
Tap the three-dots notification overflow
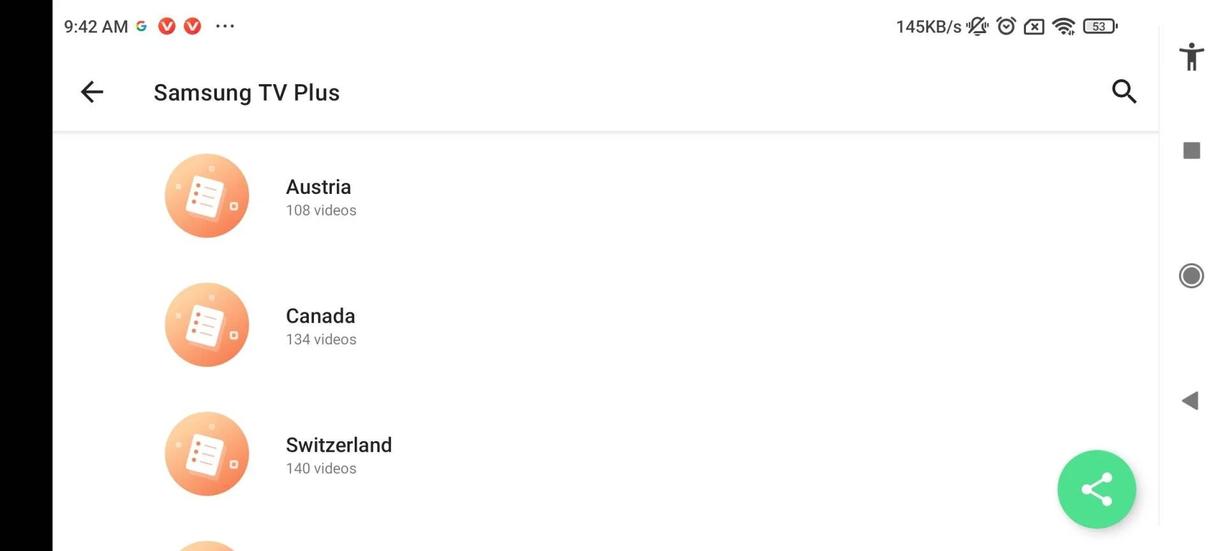click(x=225, y=26)
